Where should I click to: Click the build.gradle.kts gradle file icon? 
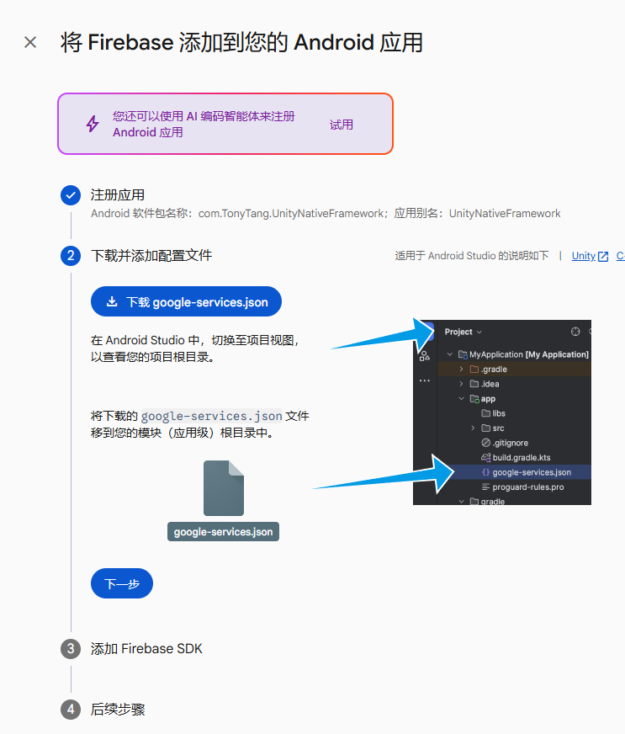(x=486, y=458)
